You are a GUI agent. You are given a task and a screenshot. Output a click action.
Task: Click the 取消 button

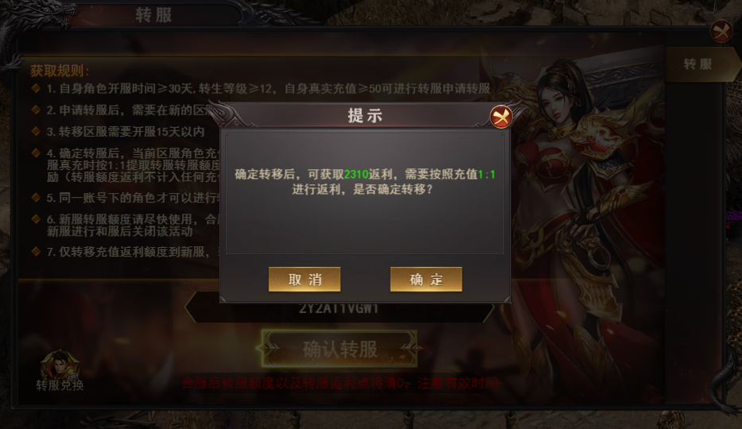(305, 279)
